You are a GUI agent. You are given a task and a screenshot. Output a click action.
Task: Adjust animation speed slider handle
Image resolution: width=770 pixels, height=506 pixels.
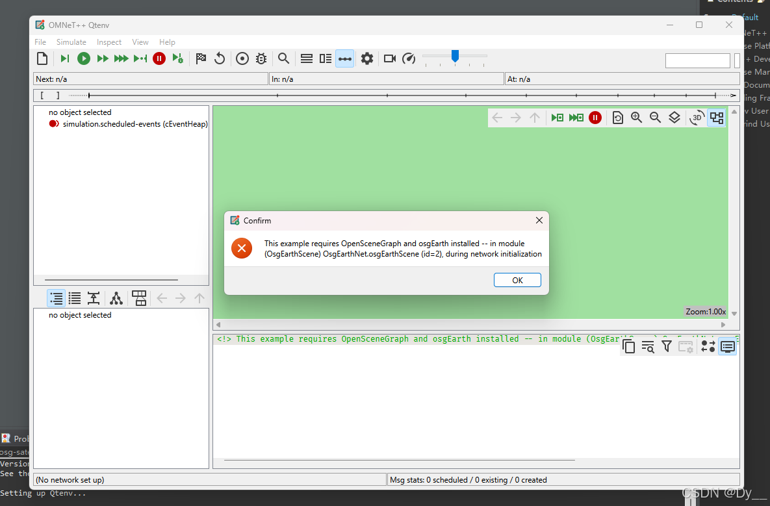tap(456, 56)
